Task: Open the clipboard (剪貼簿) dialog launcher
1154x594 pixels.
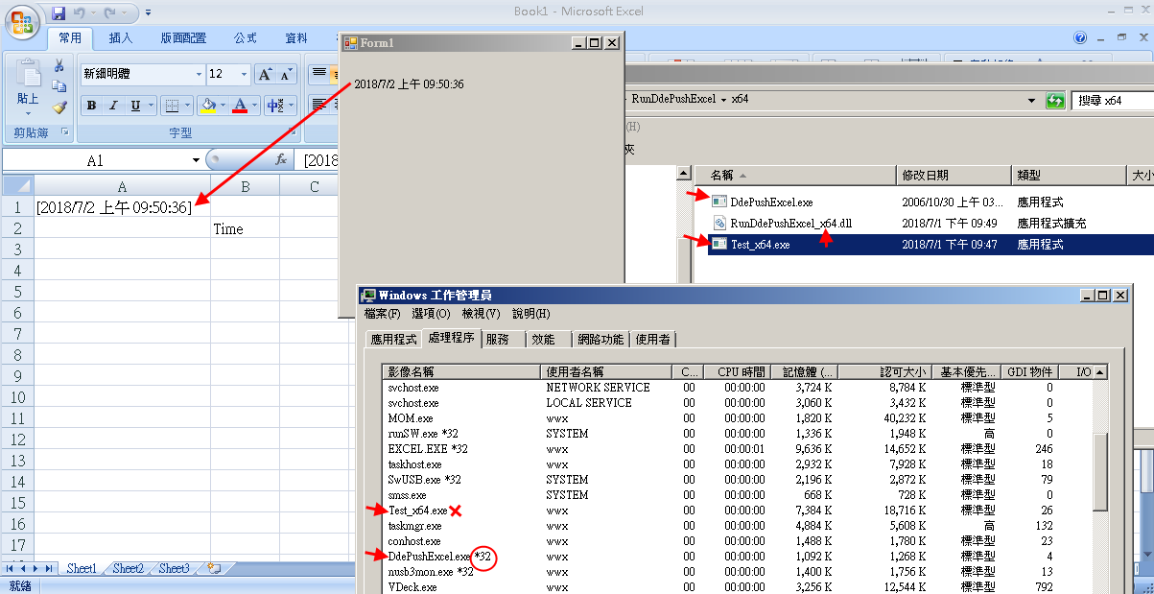Action: (65, 132)
